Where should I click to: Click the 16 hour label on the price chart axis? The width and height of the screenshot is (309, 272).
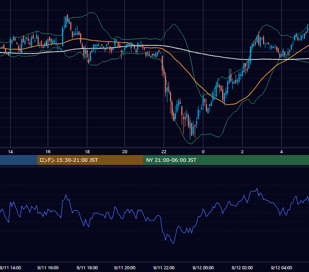tap(48, 152)
